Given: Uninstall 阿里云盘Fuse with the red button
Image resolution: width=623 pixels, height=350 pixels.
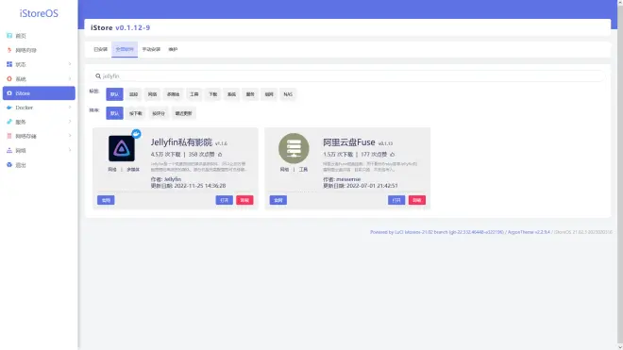Looking at the screenshot, I should 417,200.
